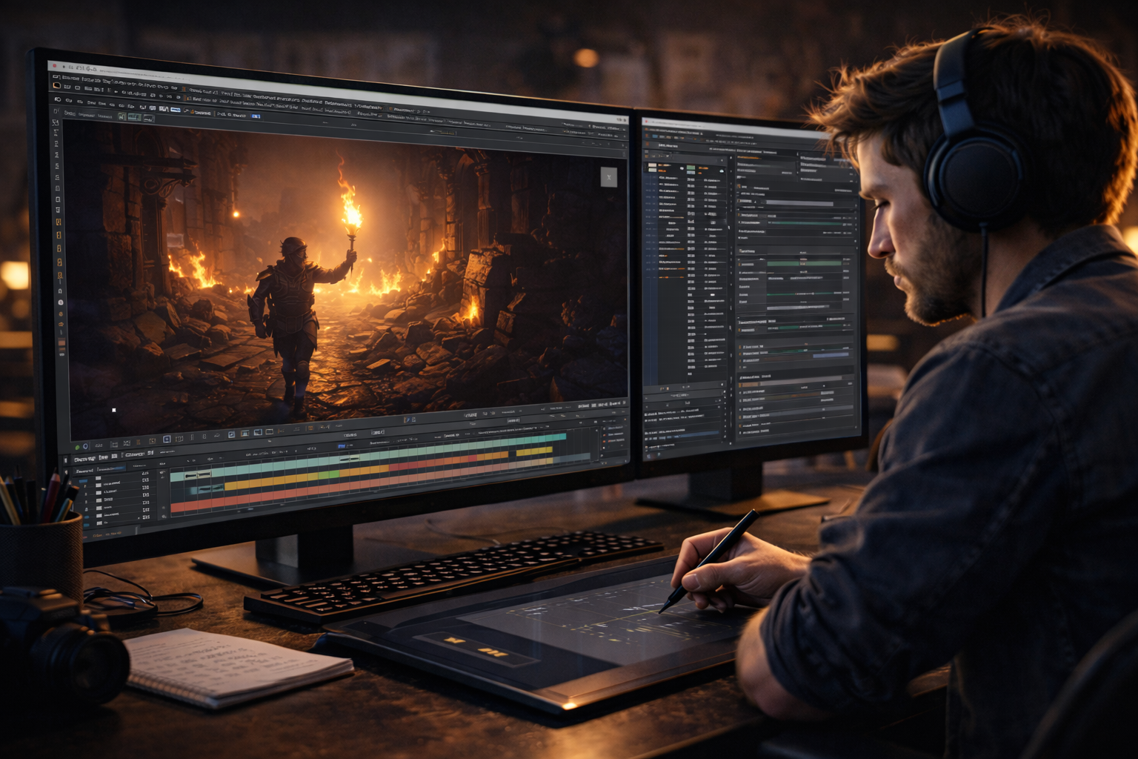Screen dimensions: 1138x759
Task: Click the gray X box in the preview corner
Action: pos(608,176)
